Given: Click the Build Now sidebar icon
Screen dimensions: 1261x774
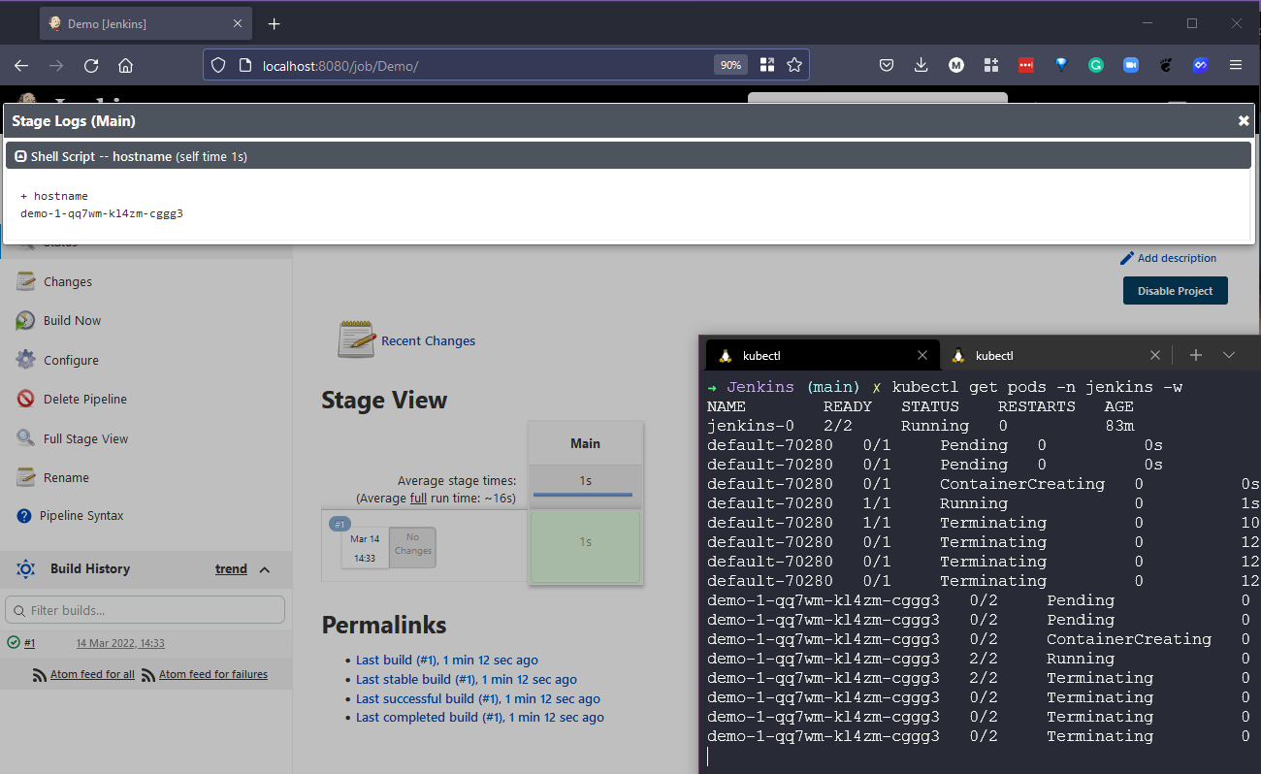Looking at the screenshot, I should [x=25, y=321].
